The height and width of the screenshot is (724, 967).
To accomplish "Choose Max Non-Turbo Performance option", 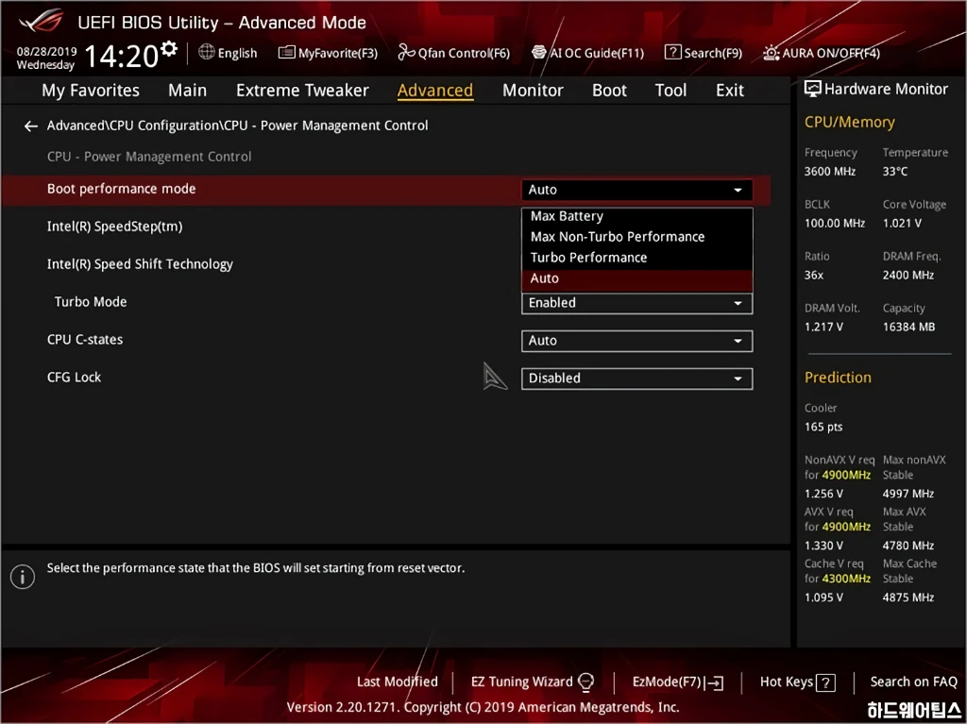I will pos(636,237).
